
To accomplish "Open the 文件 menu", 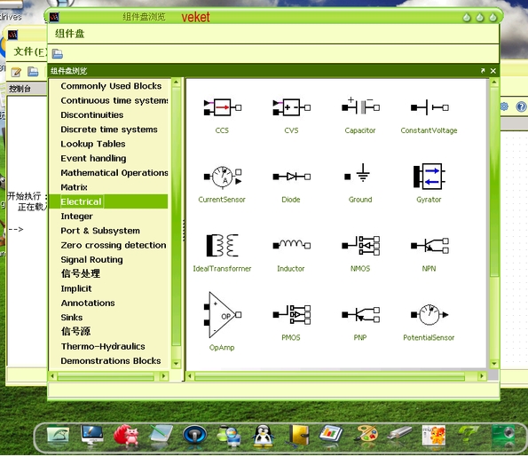I will (29, 51).
